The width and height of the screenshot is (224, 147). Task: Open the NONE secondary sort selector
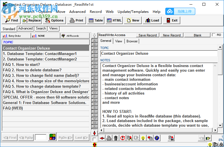pyautogui.click(x=45, y=36)
